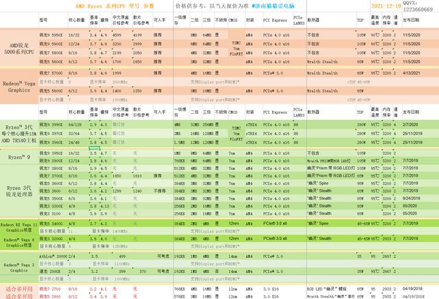This screenshot has width=439, height=299.
Task: Click the boost clock cell '4.13'
Action: [105, 206]
